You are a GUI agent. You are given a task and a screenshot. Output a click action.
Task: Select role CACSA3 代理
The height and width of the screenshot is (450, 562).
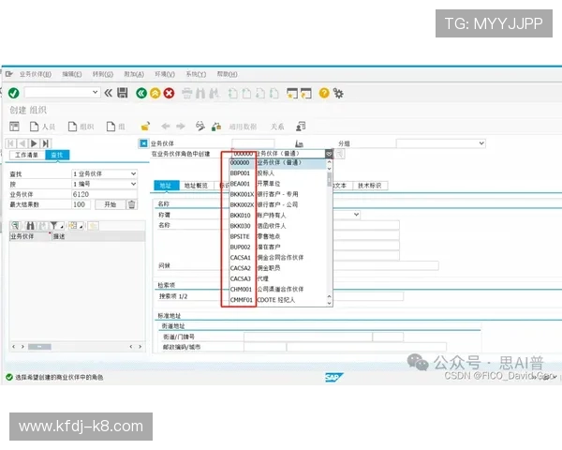click(x=278, y=278)
